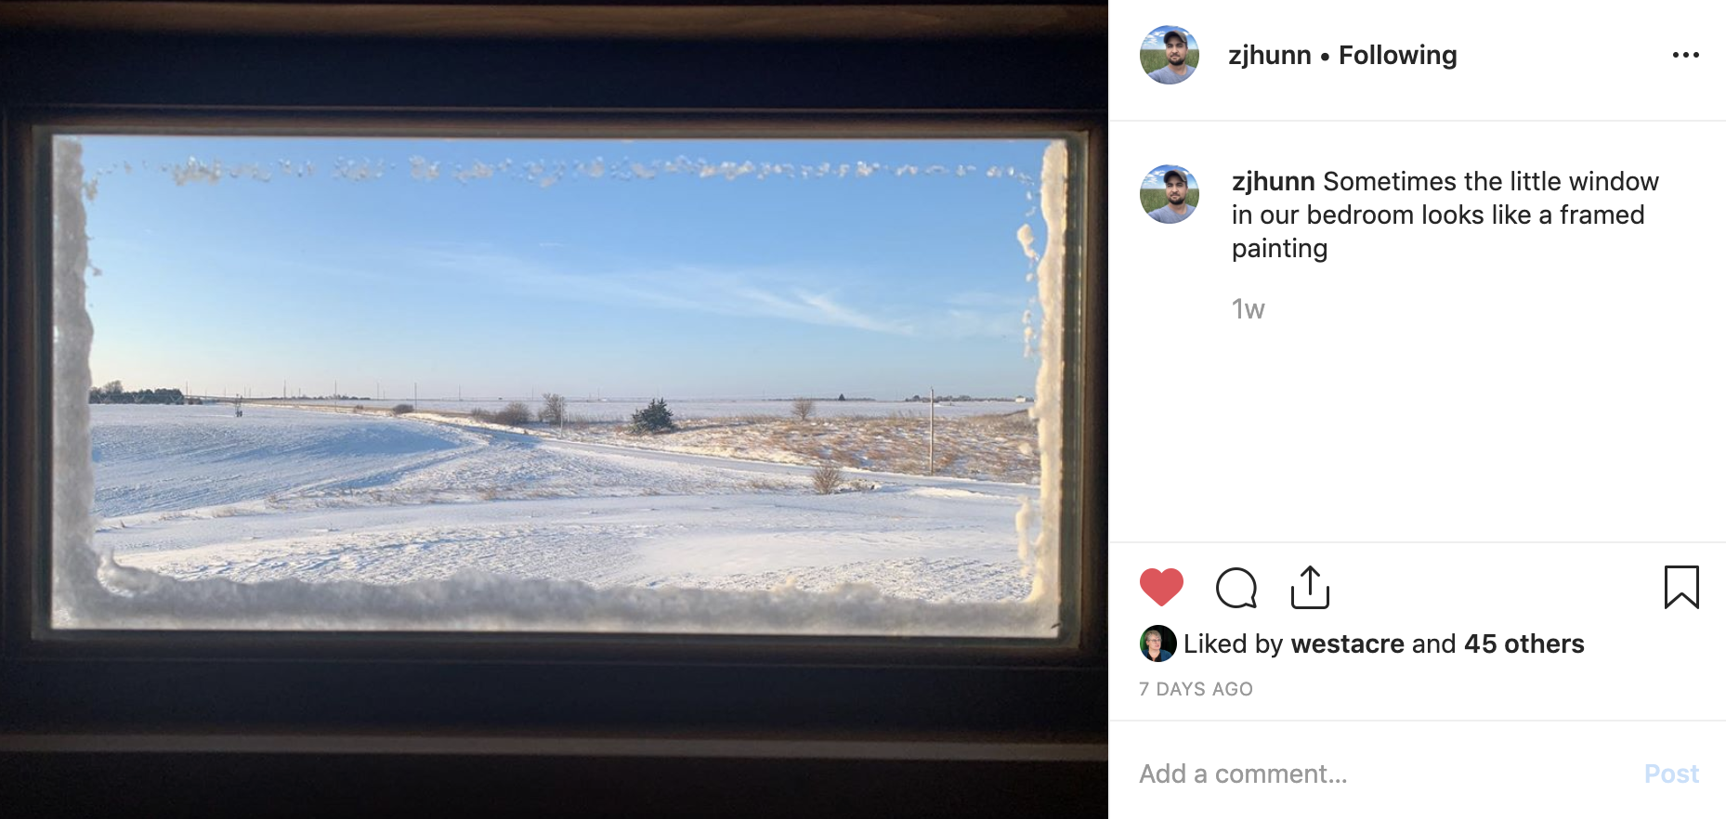This screenshot has width=1726, height=819.
Task: View the 45 others who liked this
Action: coord(1523,643)
